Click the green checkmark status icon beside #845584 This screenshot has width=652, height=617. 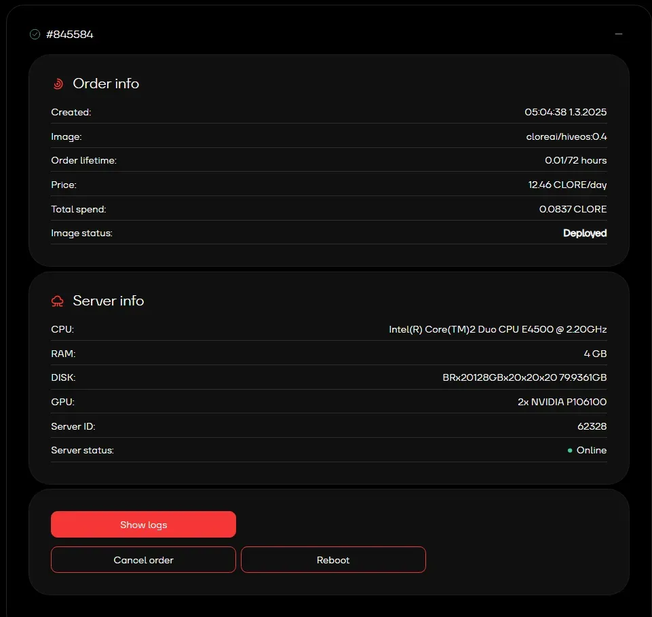pyautogui.click(x=35, y=34)
